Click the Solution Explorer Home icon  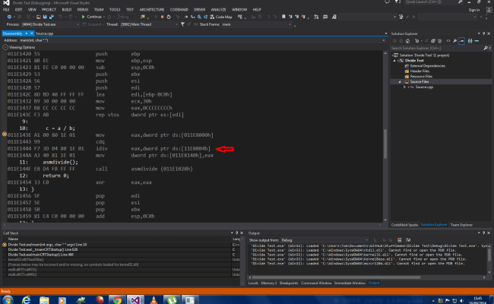tap(407, 41)
